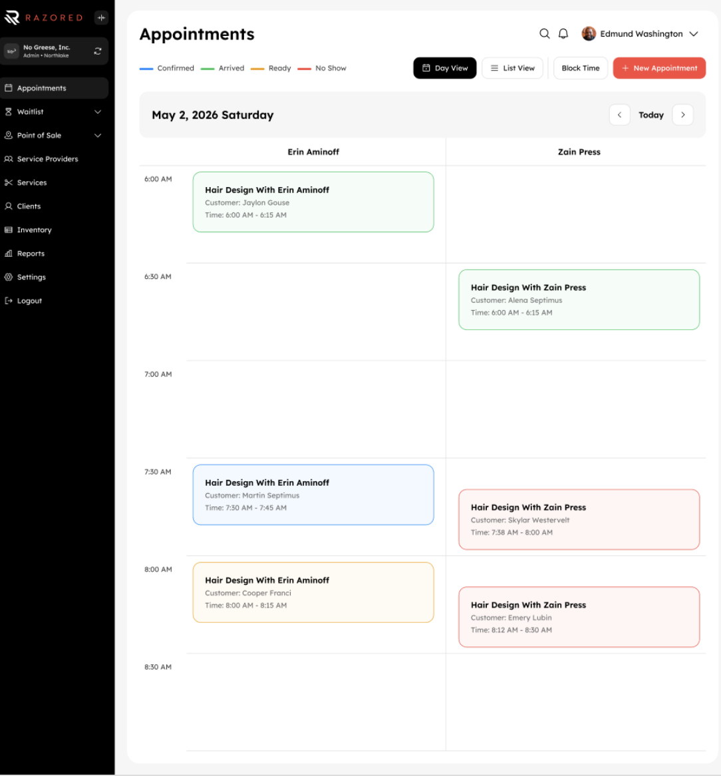The height and width of the screenshot is (776, 721).
Task: Click the Logout arrow icon
Action: click(x=9, y=301)
